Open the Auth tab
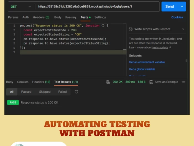The image size is (194, 146). tap(25, 17)
